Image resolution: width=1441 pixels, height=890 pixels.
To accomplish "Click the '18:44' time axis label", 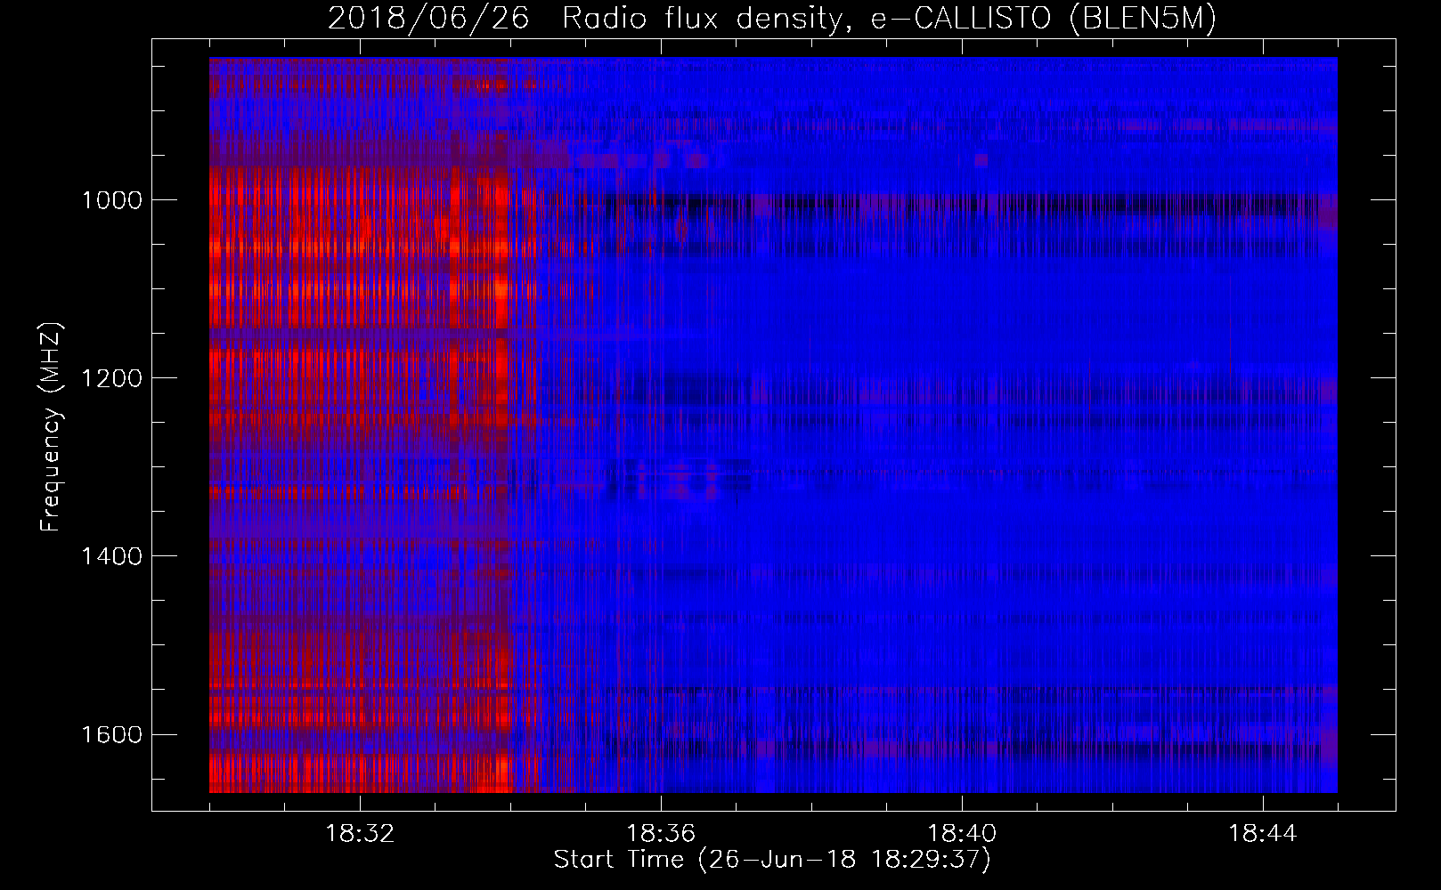I will click(1263, 834).
